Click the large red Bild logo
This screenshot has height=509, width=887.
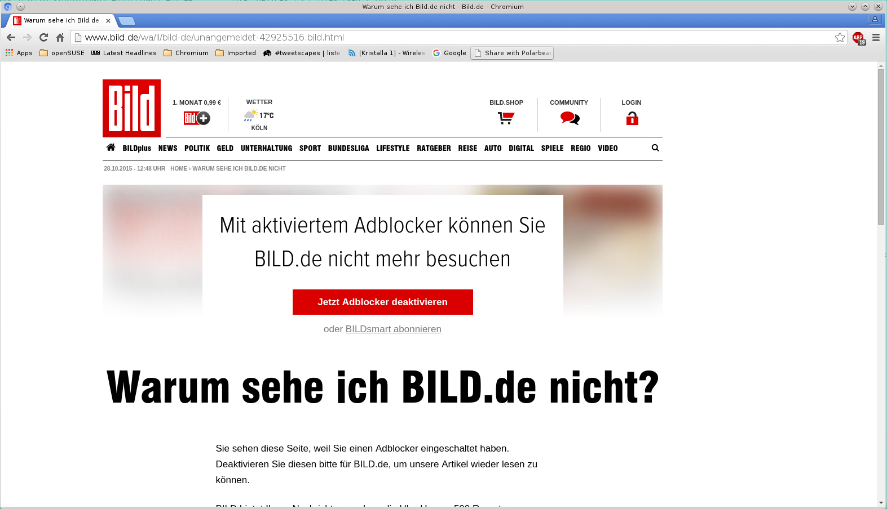pos(131,108)
